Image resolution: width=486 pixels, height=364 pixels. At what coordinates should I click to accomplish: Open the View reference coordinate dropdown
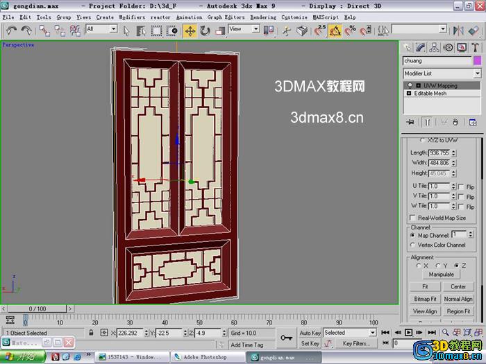coord(255,29)
